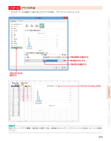Open the recently used charts category
Viewport: 111px width, 141px height.
coord(17,24)
